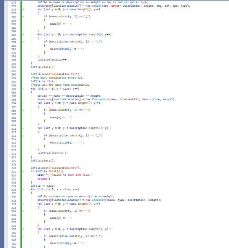Viewport: 229px width, 248px height.
Task: Click lastitemlocation++ on line 292
Action: click(53, 60)
